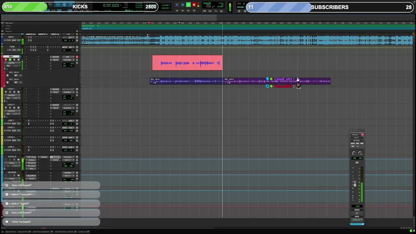This screenshot has height=234, width=416.
Task: Stop the transport
Action: (x=183, y=5)
